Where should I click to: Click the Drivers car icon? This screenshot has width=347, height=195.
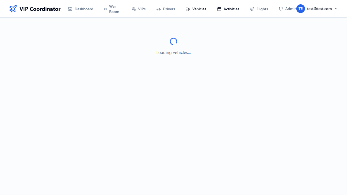tap(159, 9)
